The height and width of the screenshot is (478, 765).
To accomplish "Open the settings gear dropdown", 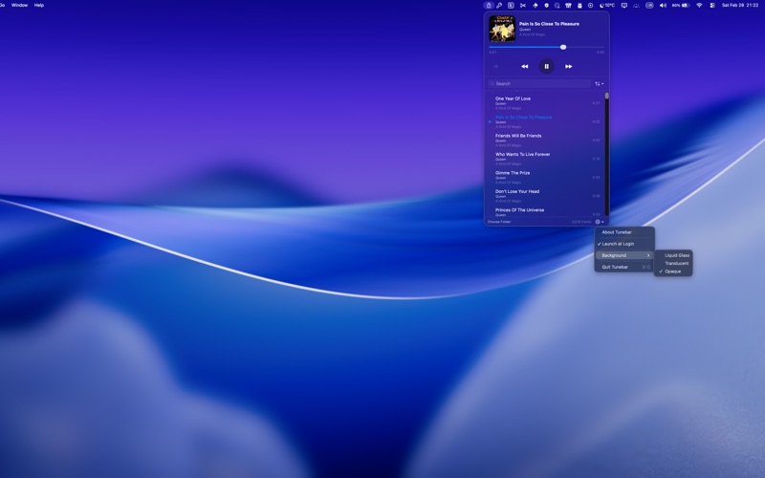I will click(600, 222).
